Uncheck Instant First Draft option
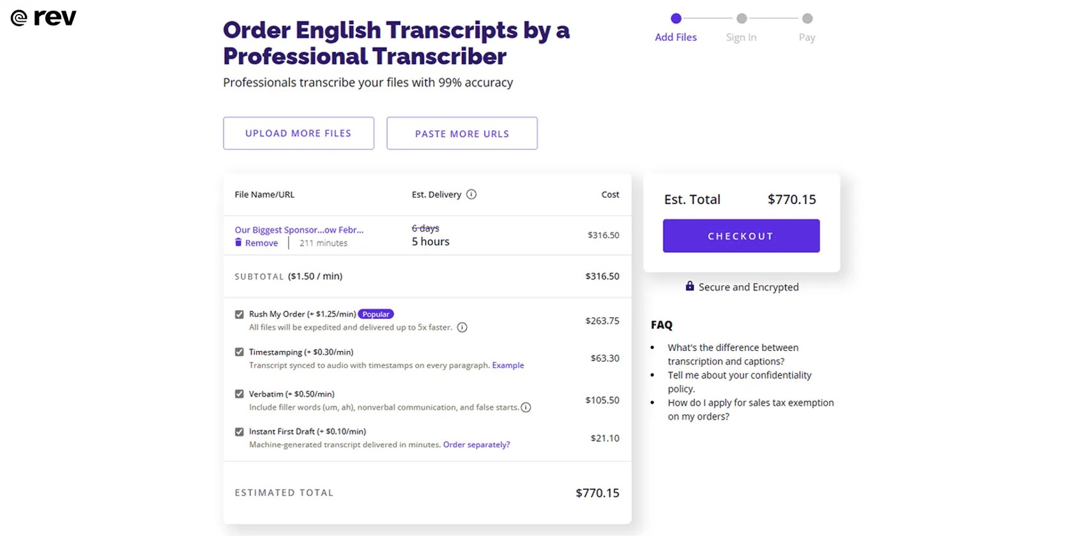 240,432
